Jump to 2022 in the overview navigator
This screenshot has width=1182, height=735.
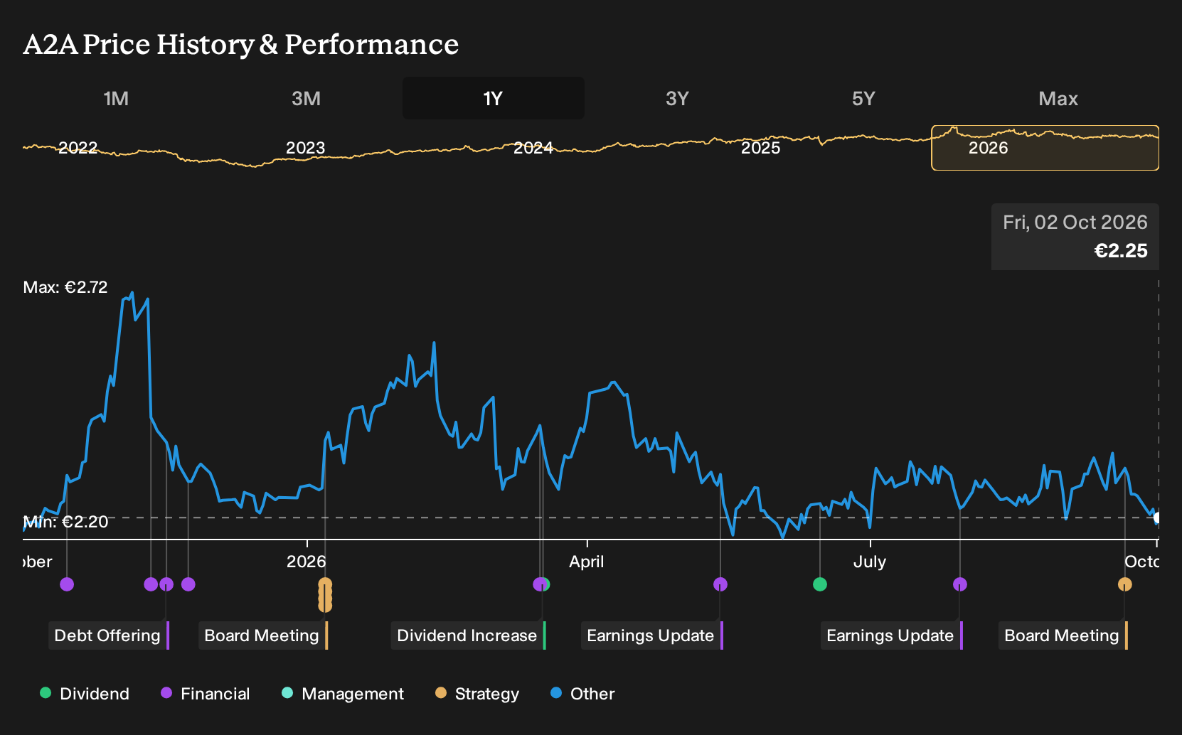click(x=78, y=148)
